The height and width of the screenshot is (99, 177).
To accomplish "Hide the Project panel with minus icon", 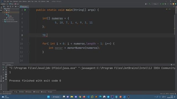I will (18, 7).
